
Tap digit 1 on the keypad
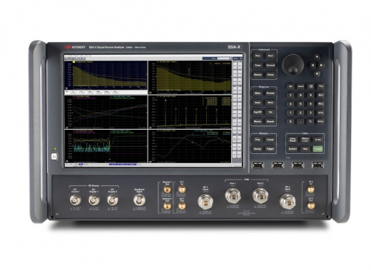pos(290,113)
